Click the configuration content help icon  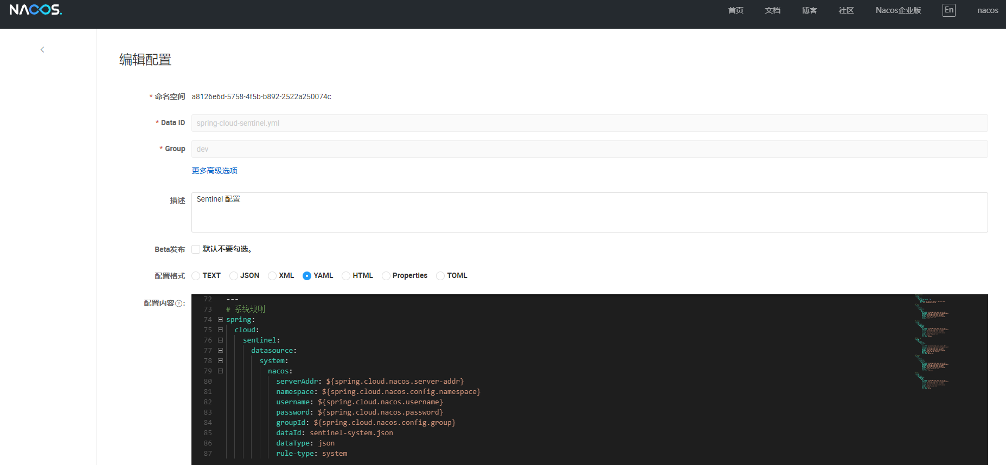[179, 303]
